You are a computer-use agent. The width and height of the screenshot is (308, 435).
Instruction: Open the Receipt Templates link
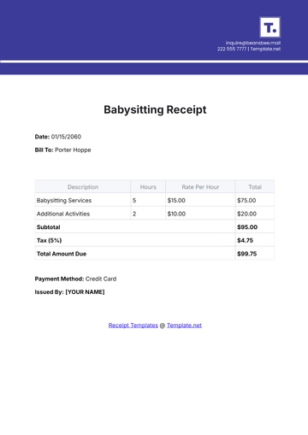coord(133,326)
